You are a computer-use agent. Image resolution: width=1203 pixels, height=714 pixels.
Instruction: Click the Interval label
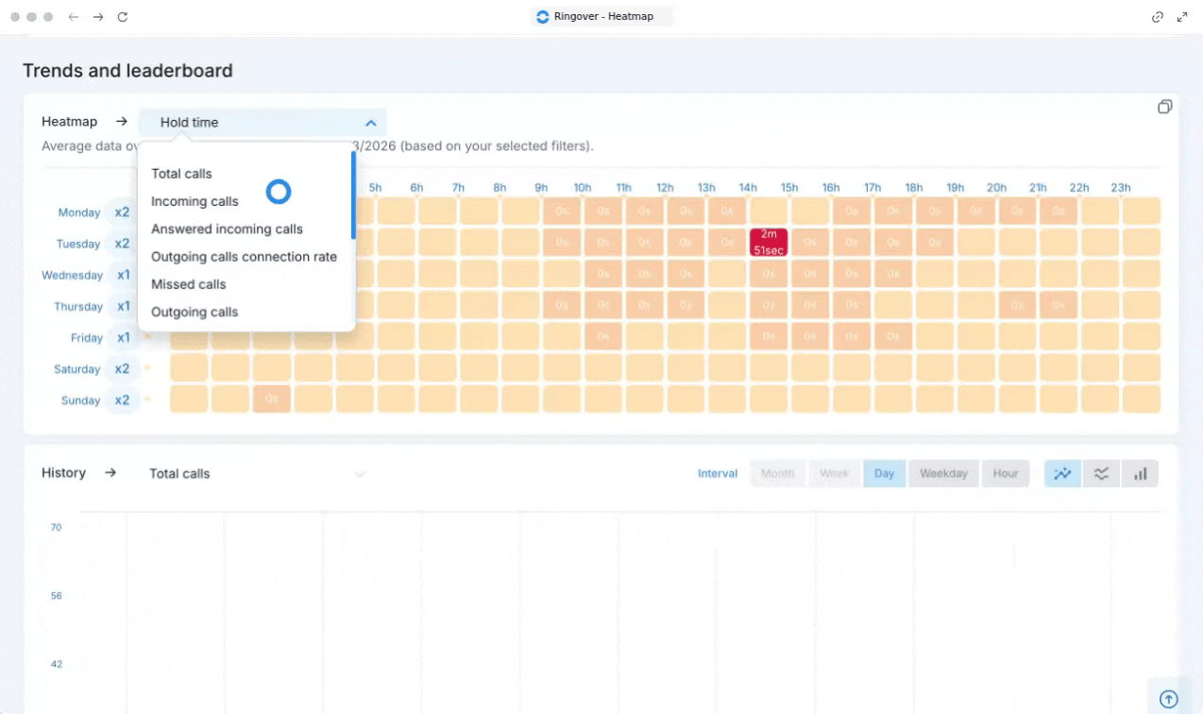coord(718,474)
